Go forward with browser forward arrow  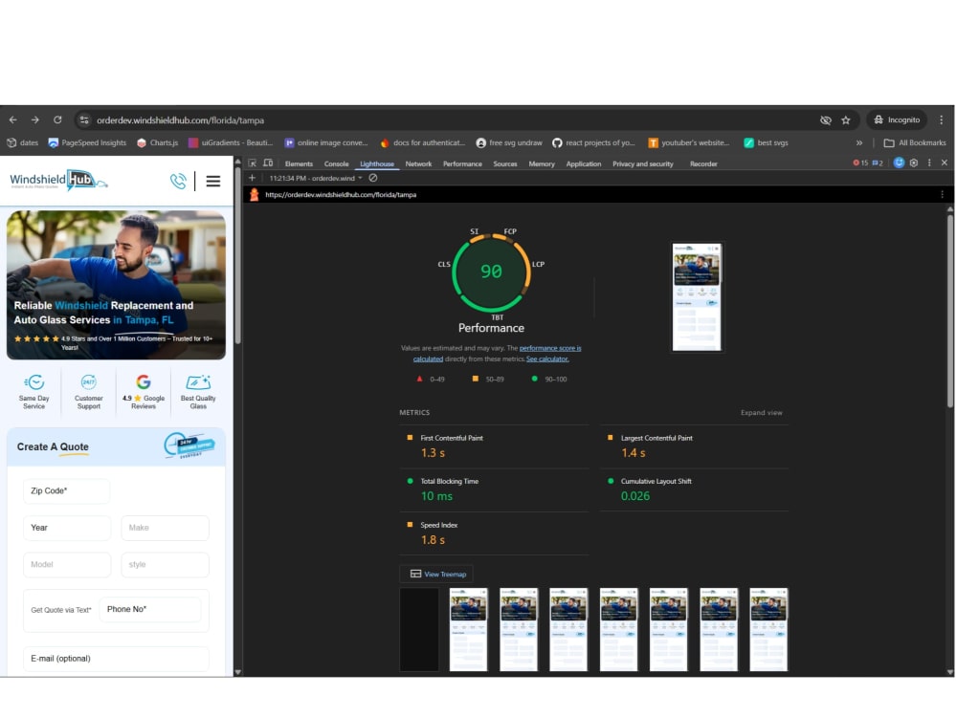34,120
